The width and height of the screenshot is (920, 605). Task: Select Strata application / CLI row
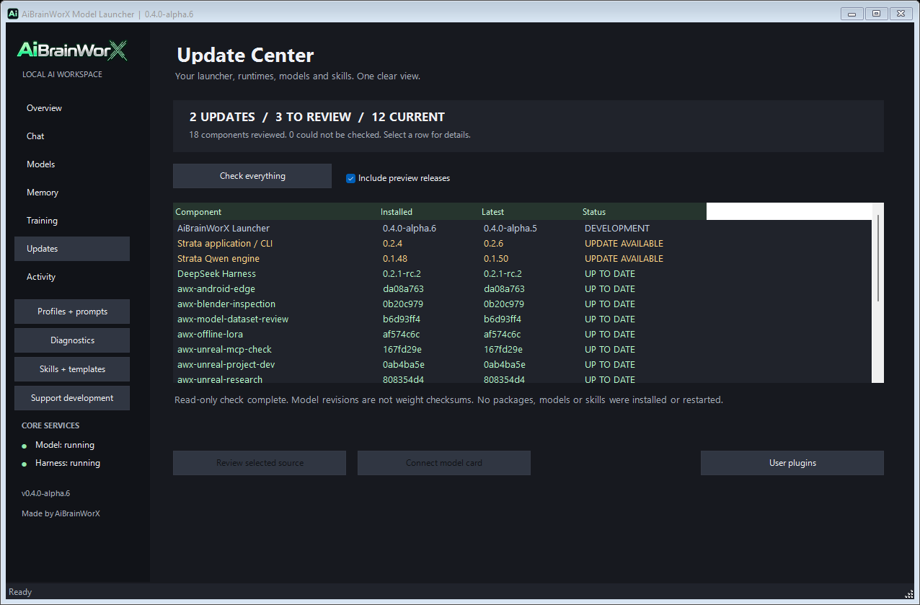pos(523,244)
